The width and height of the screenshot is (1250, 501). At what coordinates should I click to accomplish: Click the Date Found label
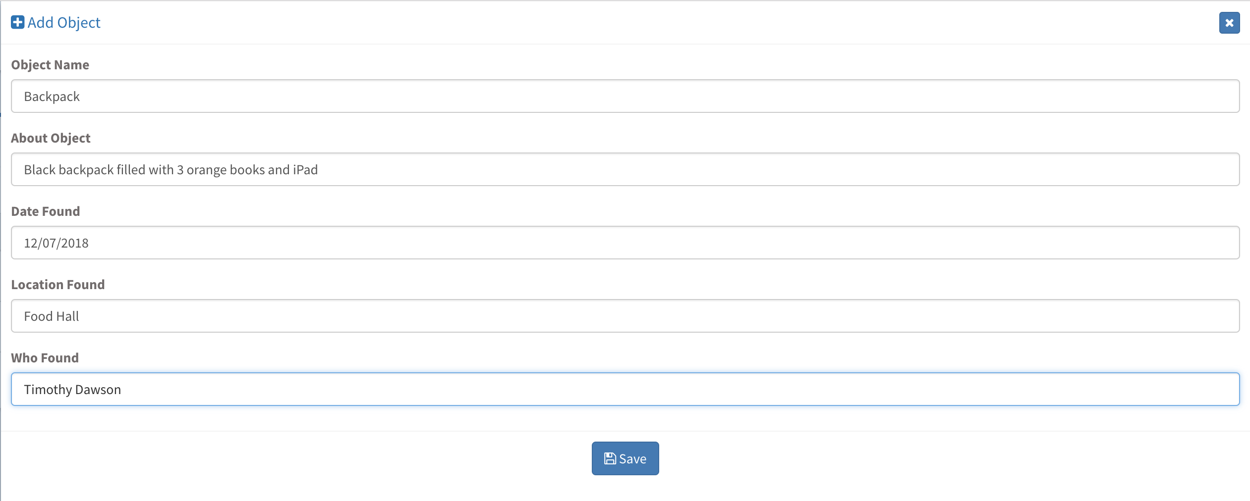(46, 211)
